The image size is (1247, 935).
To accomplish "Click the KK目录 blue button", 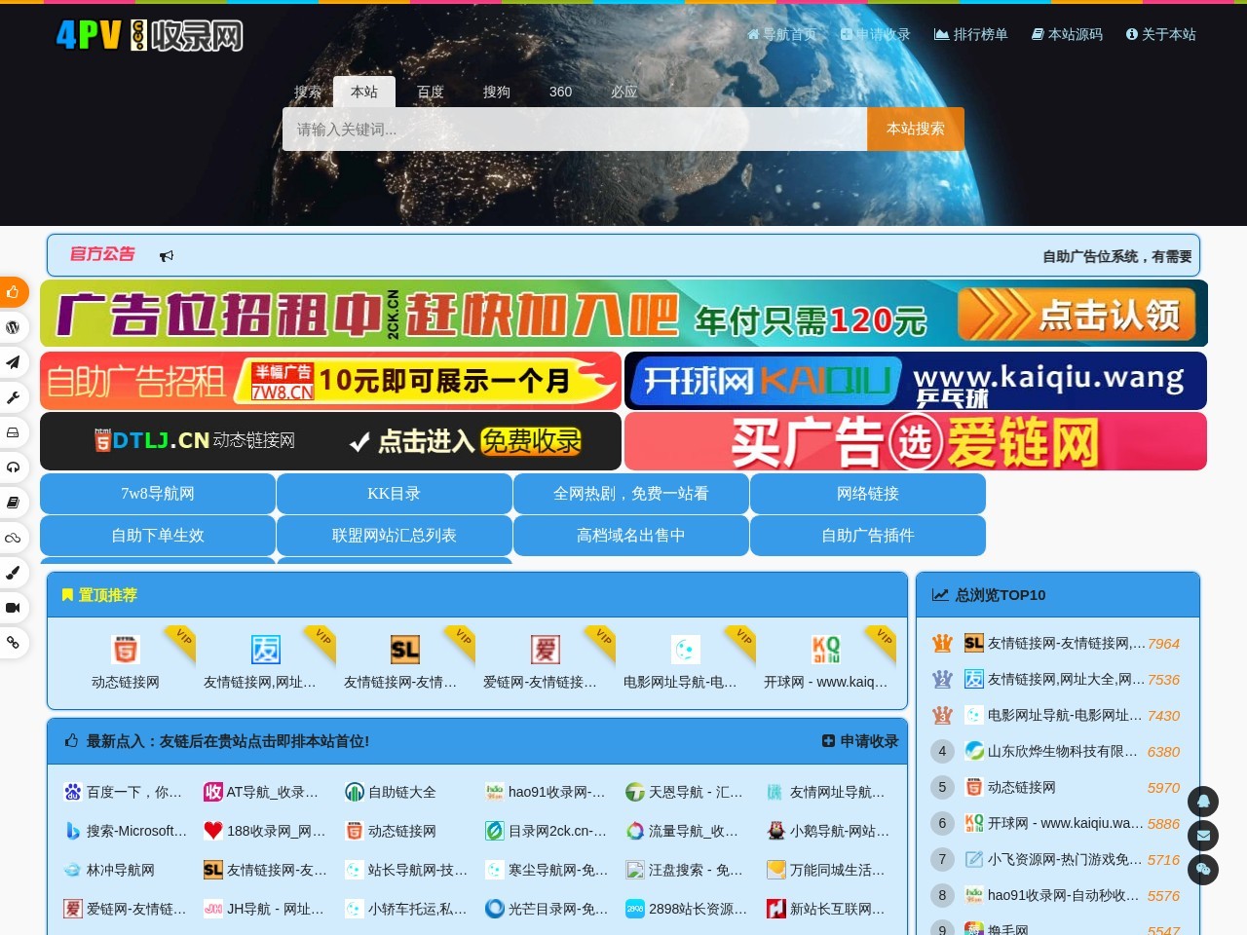I will [395, 494].
